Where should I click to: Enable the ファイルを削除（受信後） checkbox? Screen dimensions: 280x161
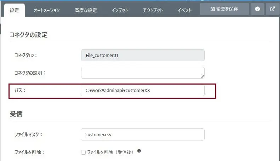coord(84,152)
